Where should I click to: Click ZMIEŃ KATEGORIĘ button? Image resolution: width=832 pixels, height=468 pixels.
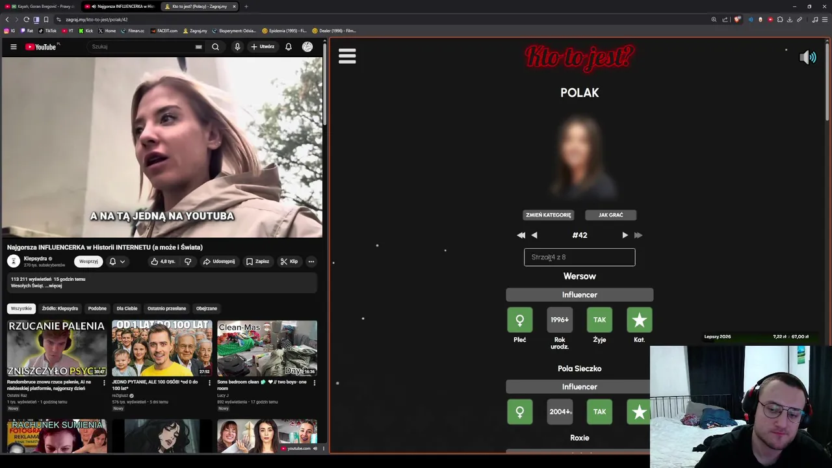(549, 215)
